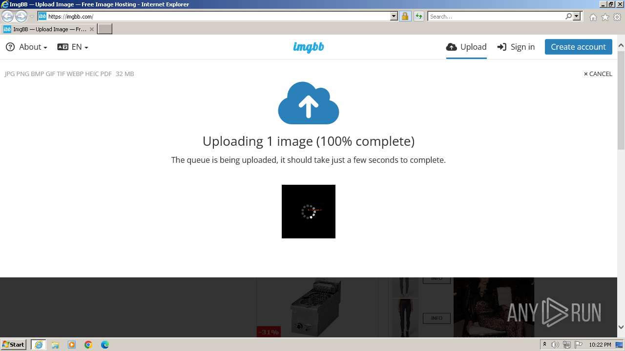
Task: Open the browser Home icon
Action: (593, 17)
